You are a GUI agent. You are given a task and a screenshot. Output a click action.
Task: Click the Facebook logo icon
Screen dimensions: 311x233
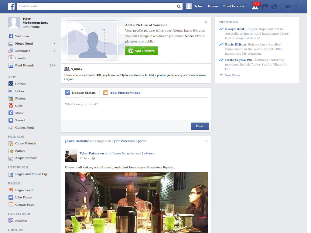[11, 6]
